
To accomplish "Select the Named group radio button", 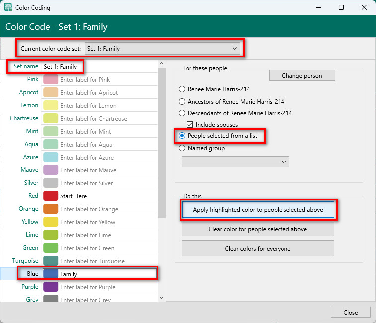I will point(182,148).
